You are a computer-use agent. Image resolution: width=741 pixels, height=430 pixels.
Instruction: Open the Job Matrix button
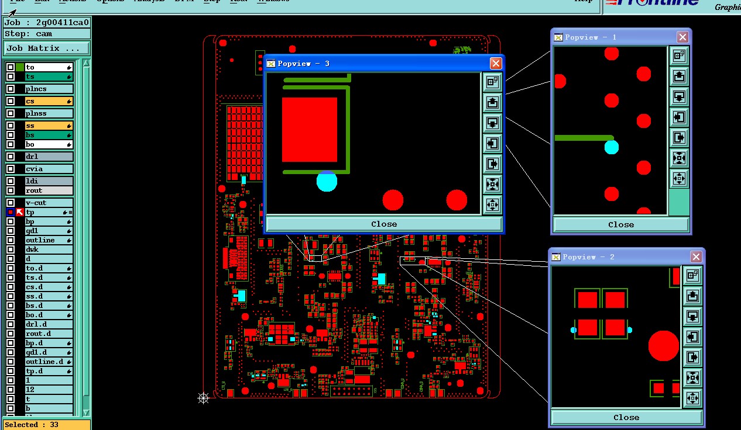coord(47,48)
